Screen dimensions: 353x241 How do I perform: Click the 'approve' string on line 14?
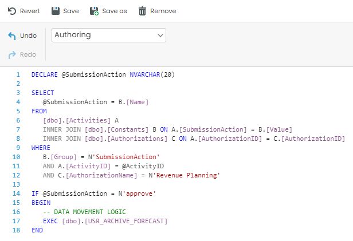point(139,193)
